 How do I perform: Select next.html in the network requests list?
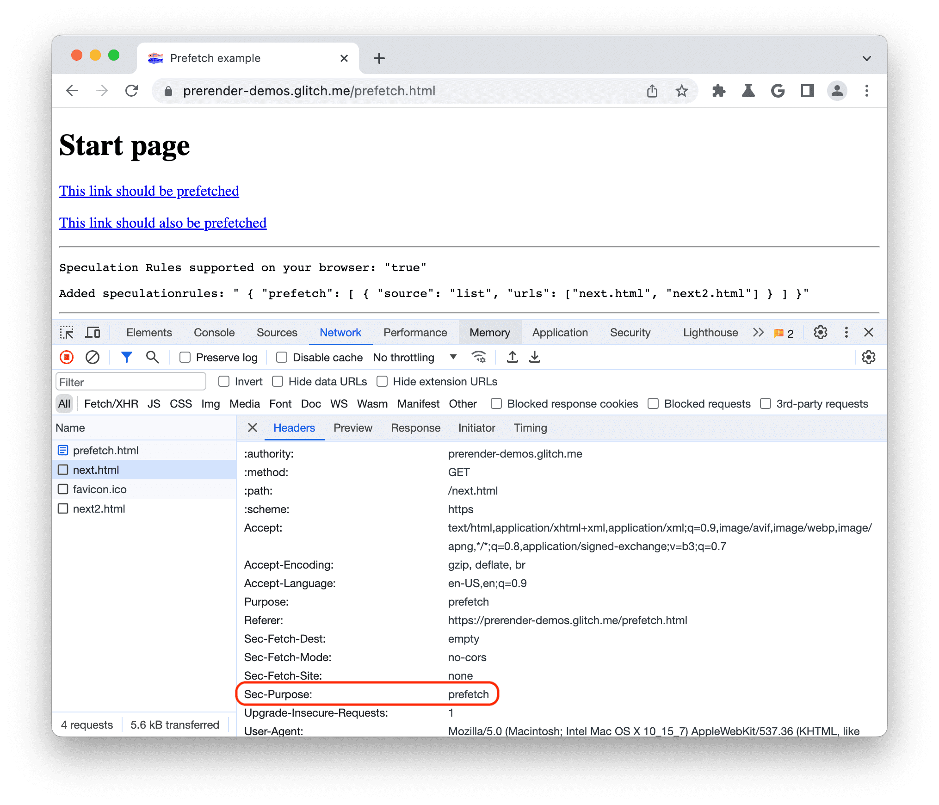pos(94,470)
